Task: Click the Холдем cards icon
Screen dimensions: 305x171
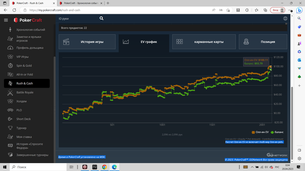Action: coord(10,101)
